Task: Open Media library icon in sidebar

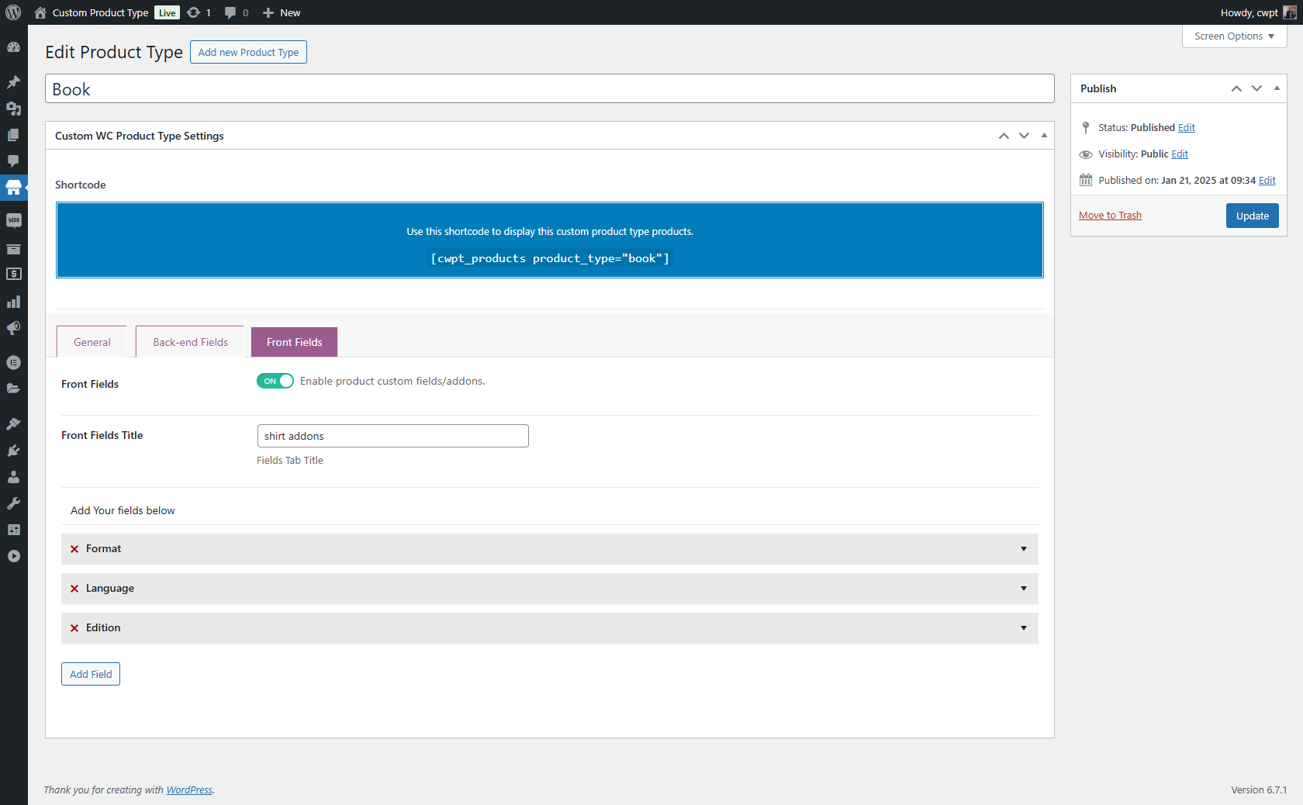Action: [x=14, y=109]
